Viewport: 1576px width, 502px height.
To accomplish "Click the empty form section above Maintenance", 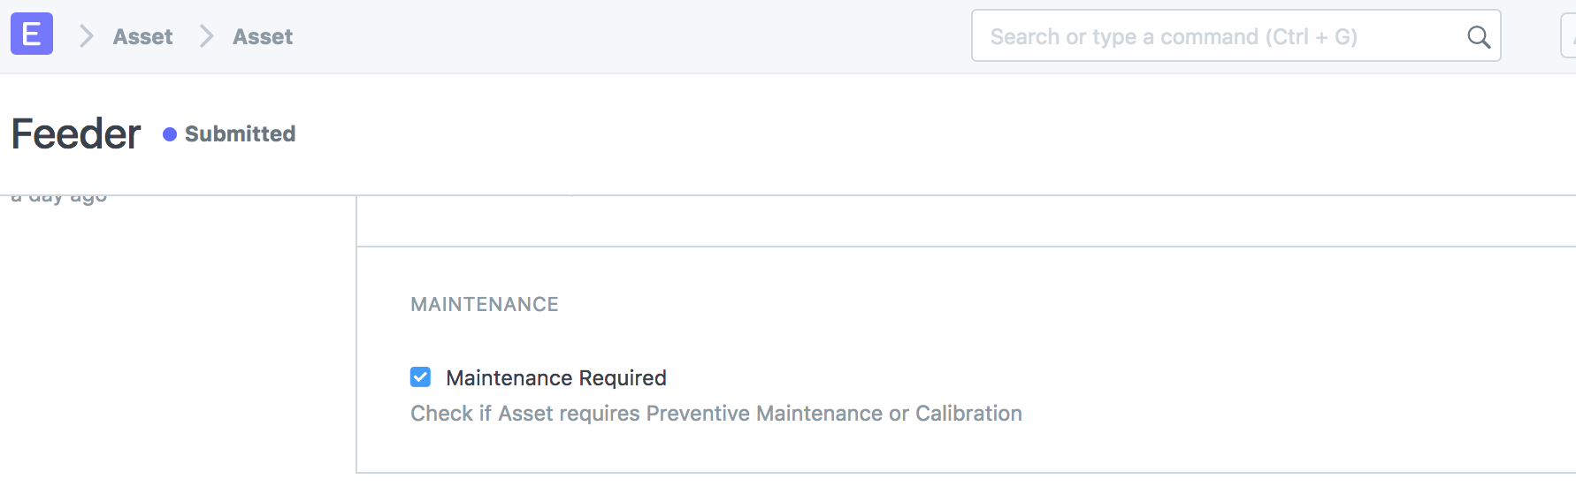I will tap(964, 221).
